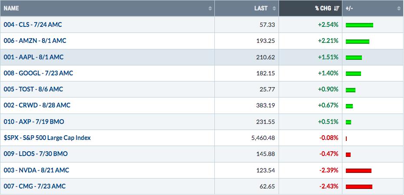Open the 002 - CRWD - 8/28 AMC link
This screenshot has height=195, width=404.
(37, 105)
